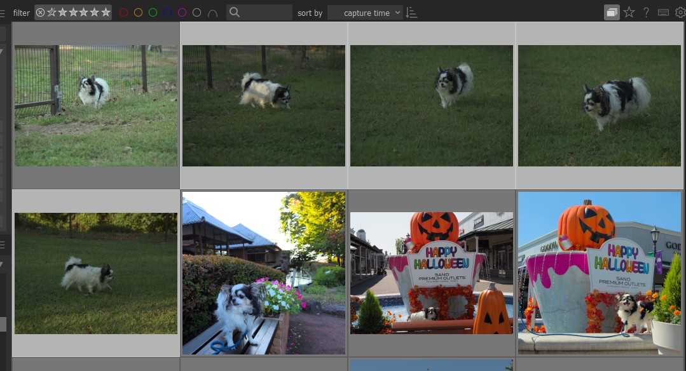Toggle sort order direction icon
Image resolution: width=686 pixels, height=371 pixels.
[411, 13]
